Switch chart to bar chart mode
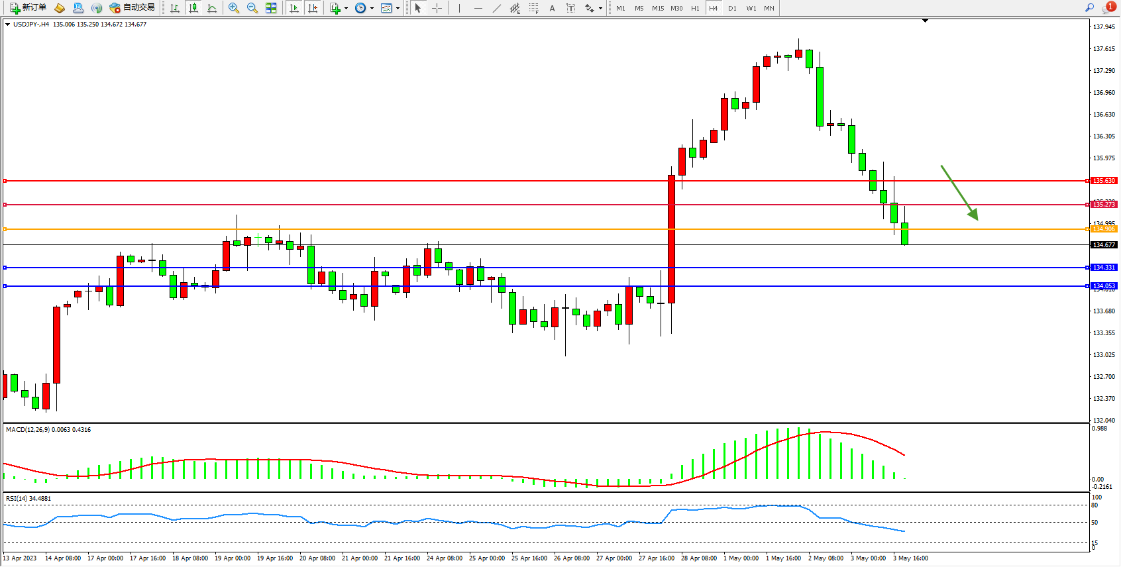Viewport: 1121px width, 567px height. (175, 8)
